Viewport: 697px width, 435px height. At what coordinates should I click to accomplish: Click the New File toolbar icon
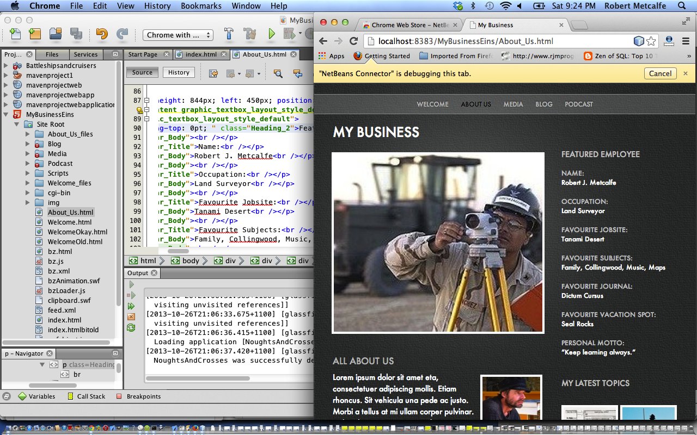15,34
